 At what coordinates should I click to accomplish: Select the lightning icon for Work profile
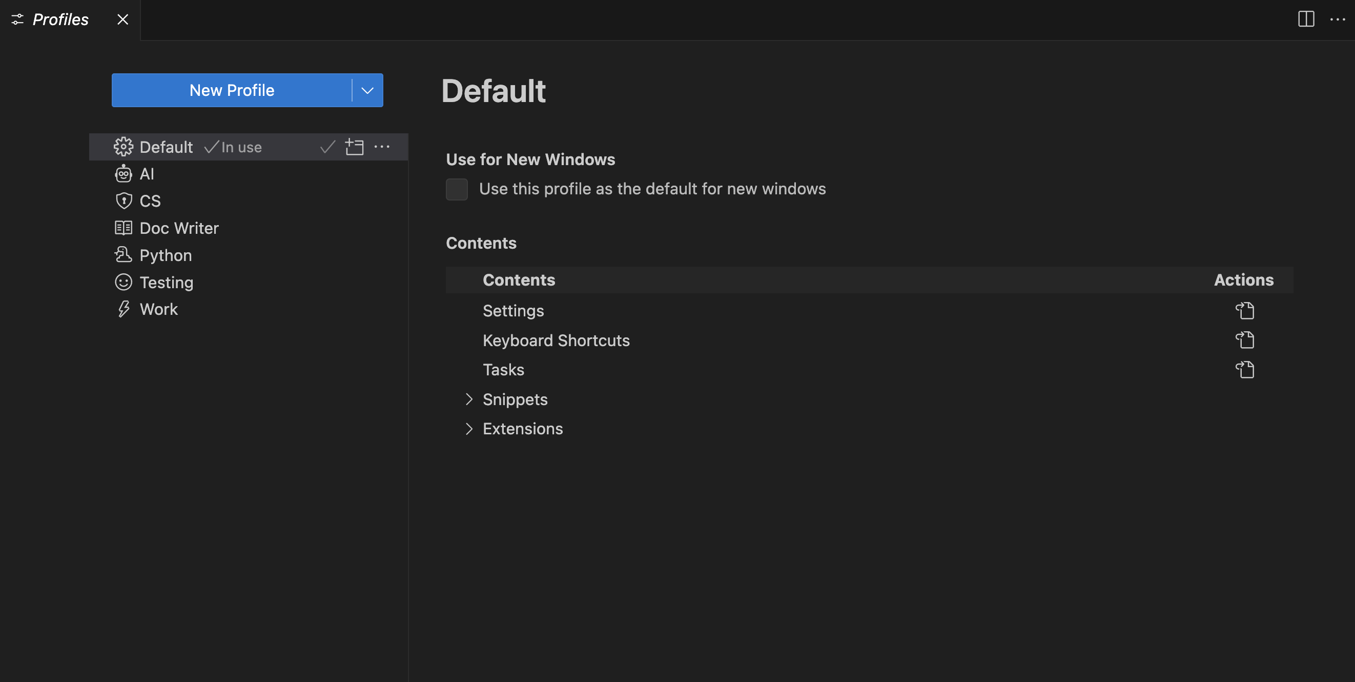(x=123, y=309)
